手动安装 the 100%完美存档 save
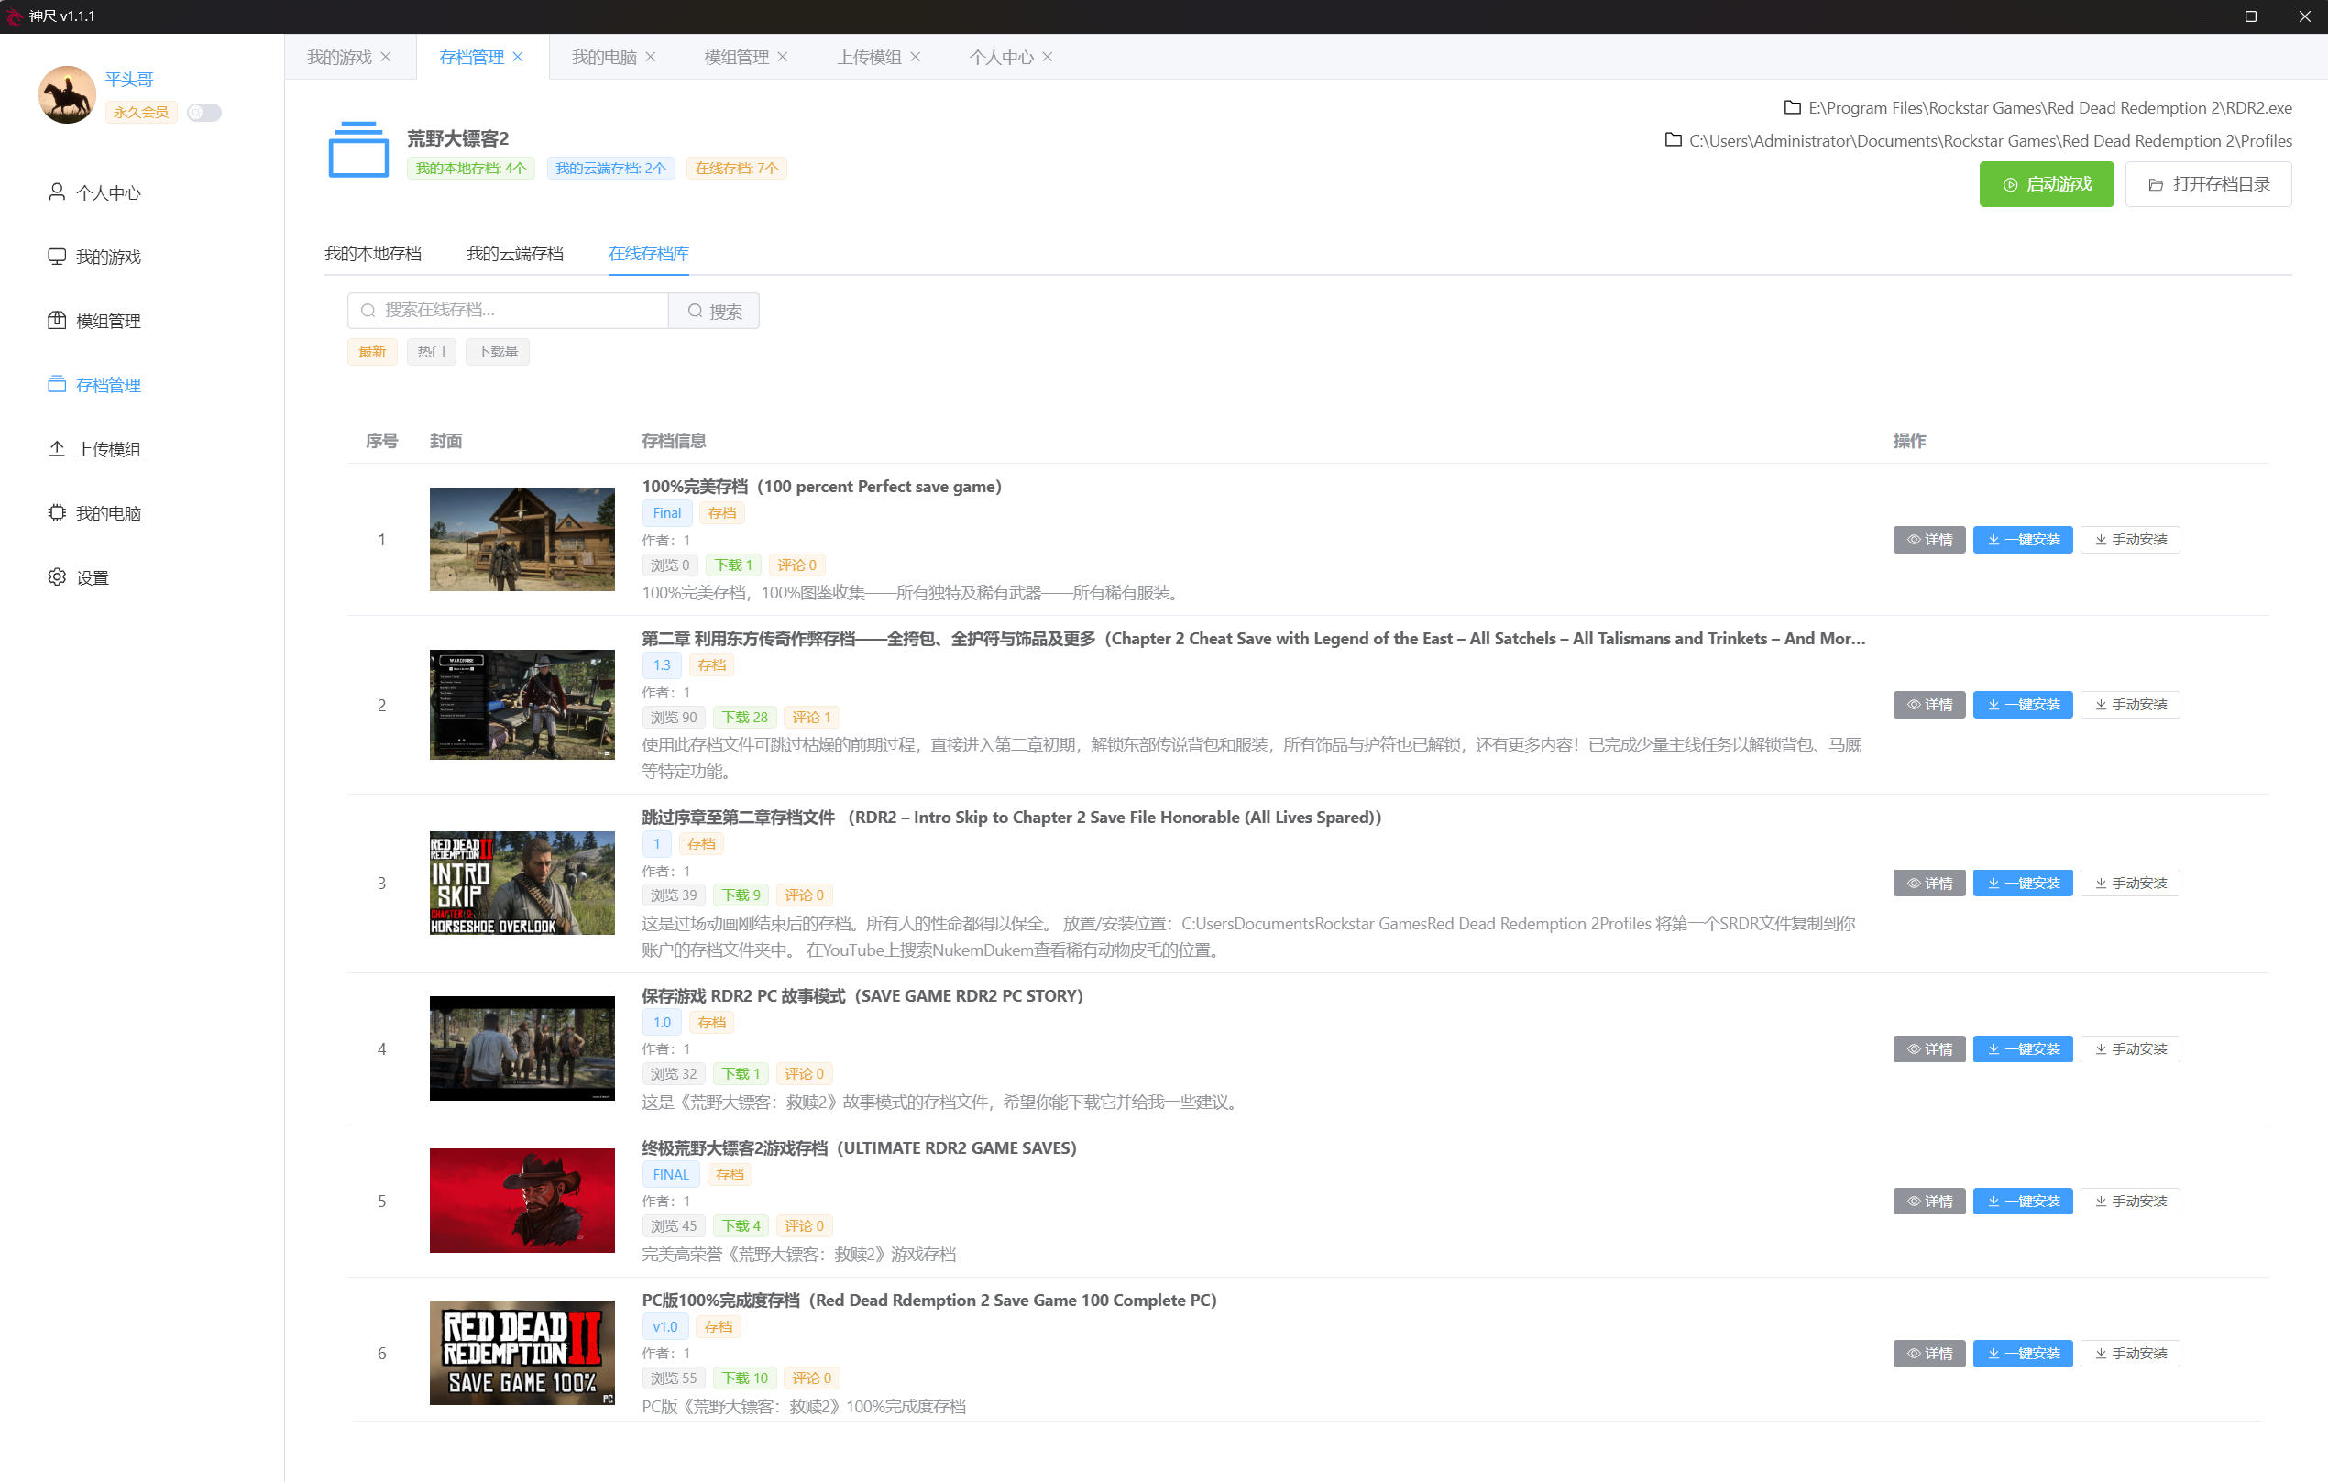 tap(2131, 540)
